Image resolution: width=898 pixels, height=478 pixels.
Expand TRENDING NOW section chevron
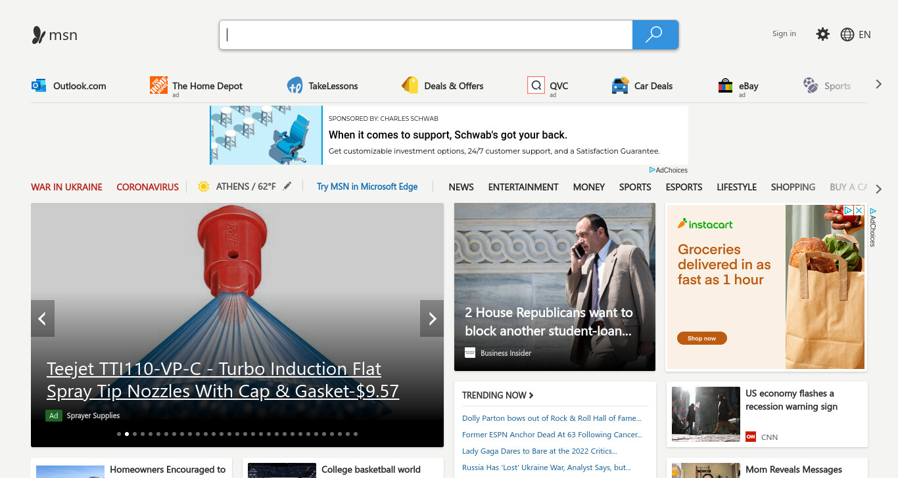pyautogui.click(x=531, y=395)
